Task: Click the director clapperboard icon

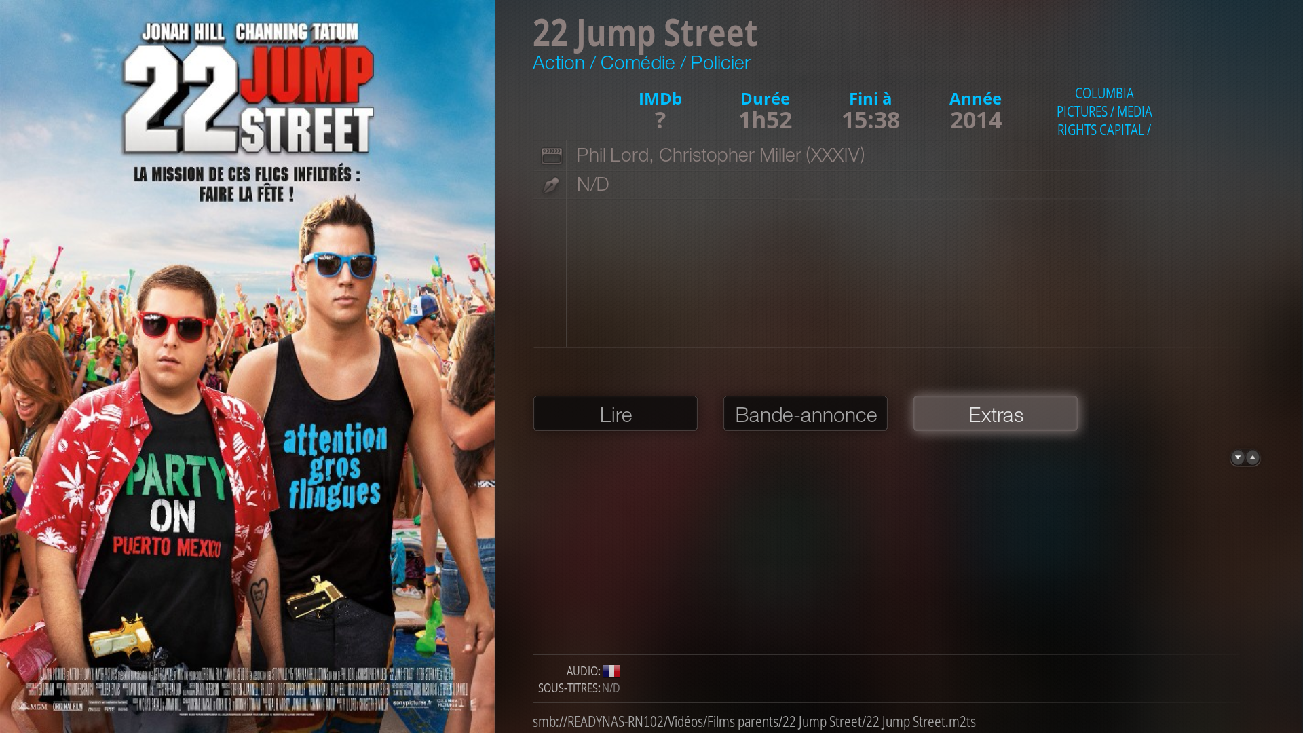Action: [551, 155]
